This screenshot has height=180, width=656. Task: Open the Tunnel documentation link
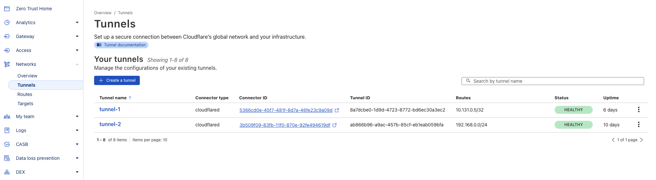coord(121,45)
